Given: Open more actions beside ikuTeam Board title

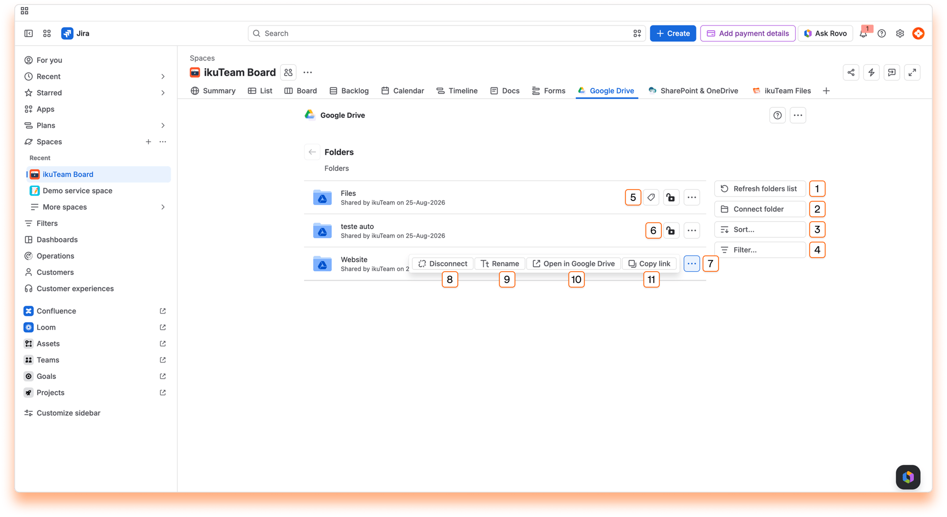Looking at the screenshot, I should [308, 72].
